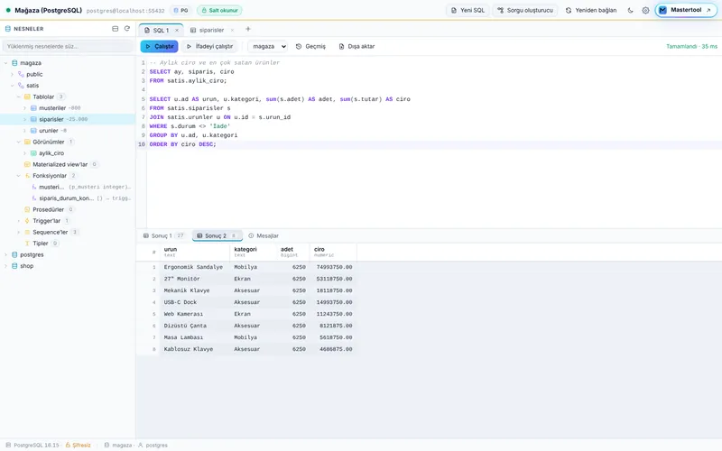Refresh the Nesneler object list
Screen dimensions: 722x451
(127, 29)
